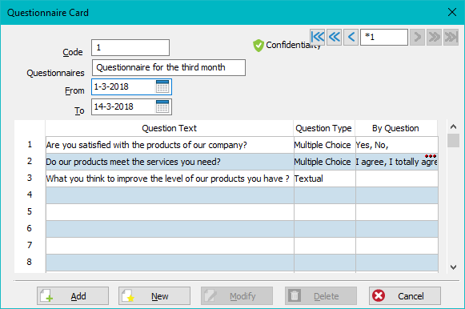Click the Textual question type cell
The image size is (465, 309).
point(325,179)
